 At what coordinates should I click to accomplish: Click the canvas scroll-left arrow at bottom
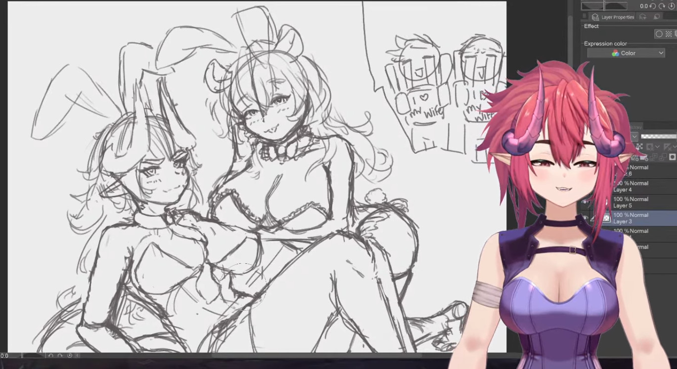[77, 355]
